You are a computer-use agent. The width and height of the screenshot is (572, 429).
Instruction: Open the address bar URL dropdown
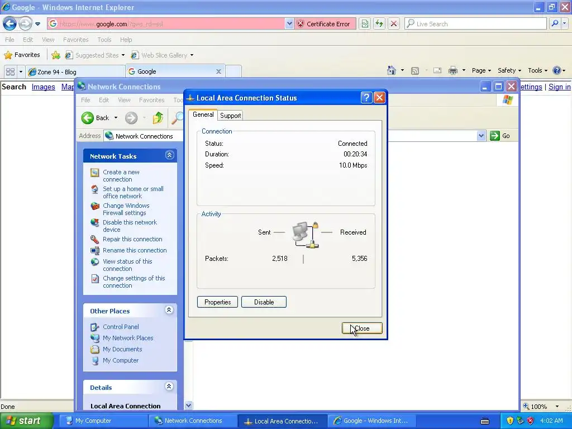click(x=289, y=23)
